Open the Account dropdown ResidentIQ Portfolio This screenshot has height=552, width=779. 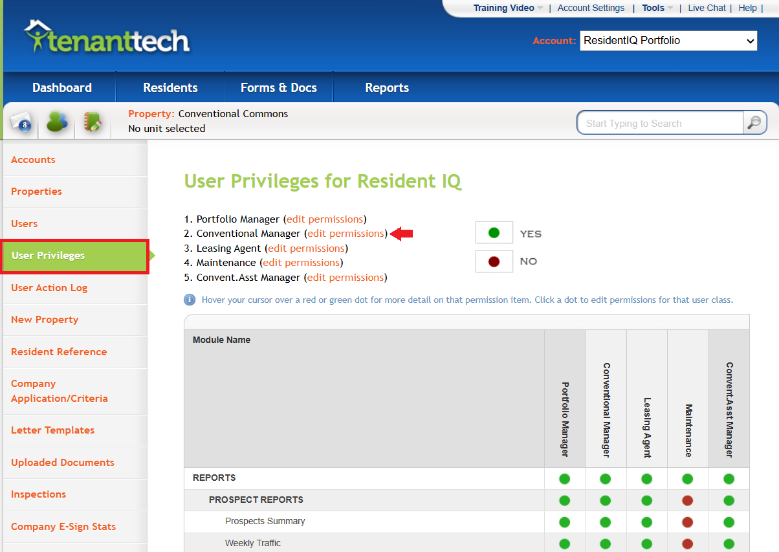[x=668, y=40]
